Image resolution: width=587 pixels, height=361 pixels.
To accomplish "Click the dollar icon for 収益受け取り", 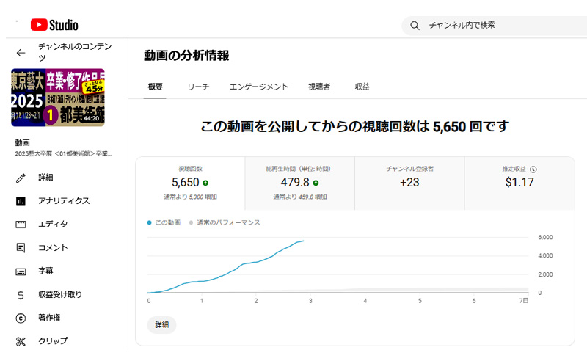I will 21,295.
